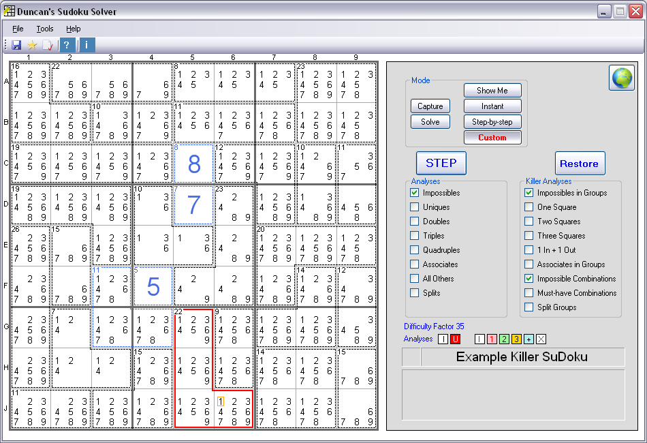Click the yellow '3' analyses box
647x443 pixels.
point(517,339)
